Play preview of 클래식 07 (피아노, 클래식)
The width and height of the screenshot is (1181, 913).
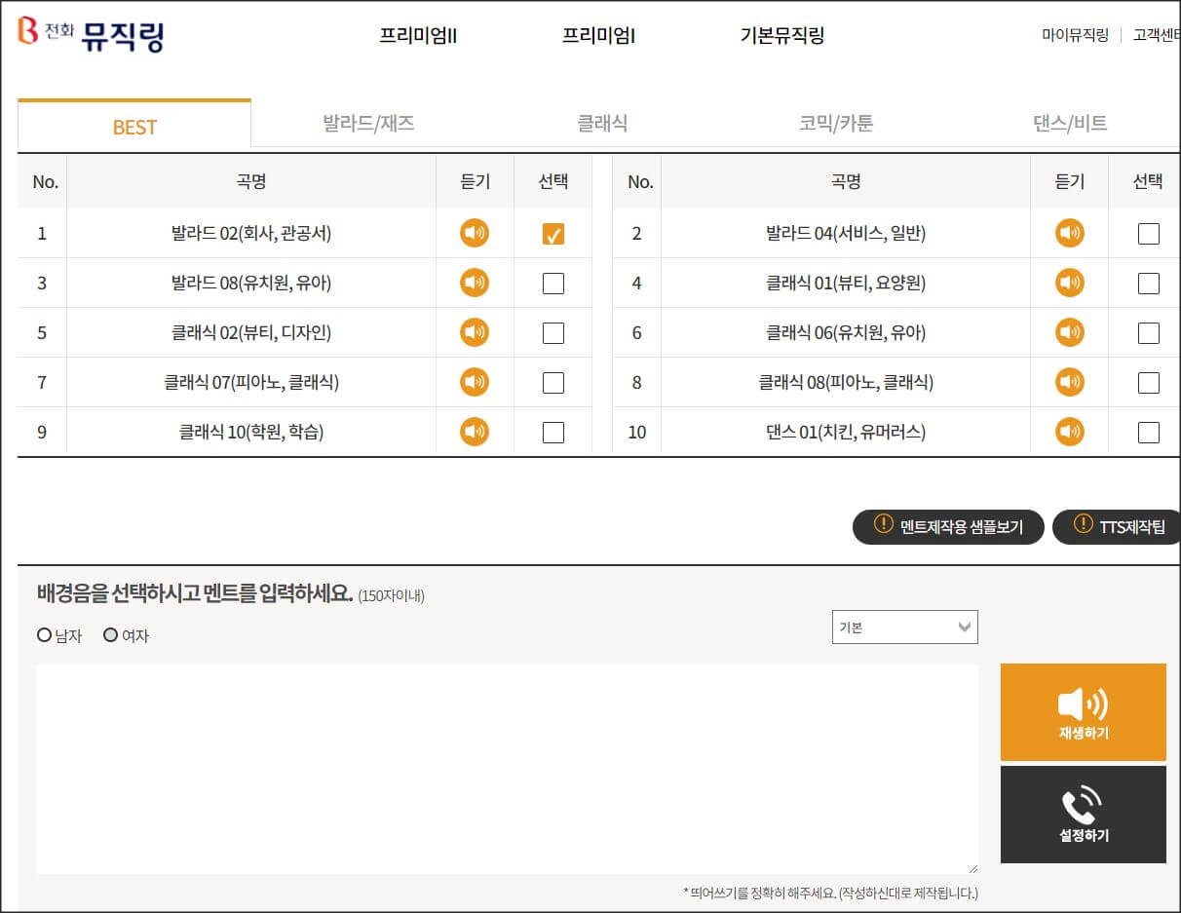(474, 382)
